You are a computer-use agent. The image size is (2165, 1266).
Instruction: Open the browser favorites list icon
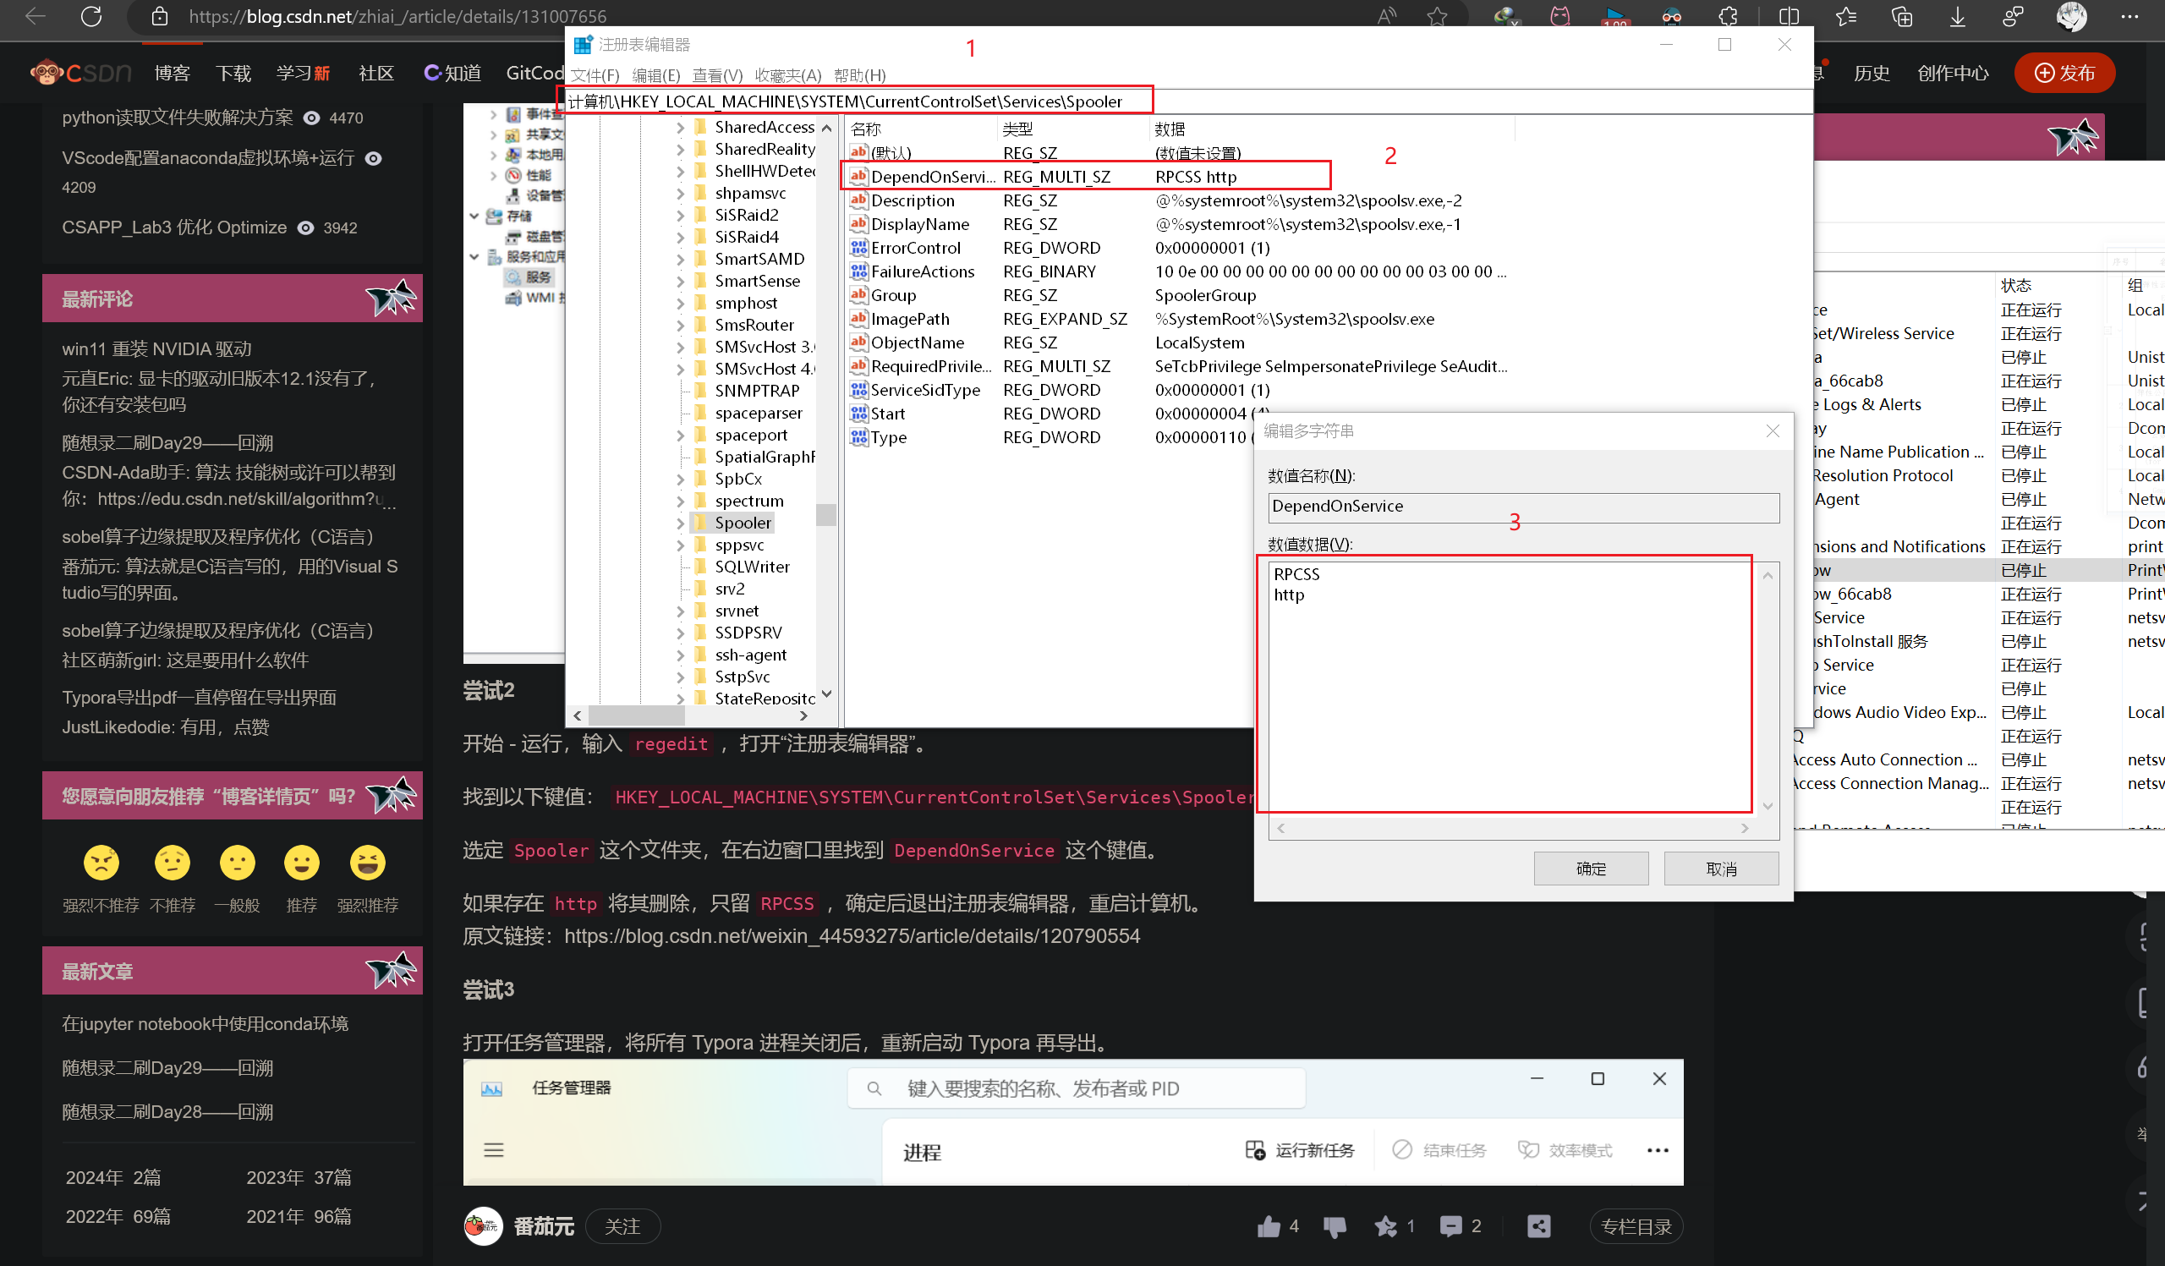[x=1845, y=16]
